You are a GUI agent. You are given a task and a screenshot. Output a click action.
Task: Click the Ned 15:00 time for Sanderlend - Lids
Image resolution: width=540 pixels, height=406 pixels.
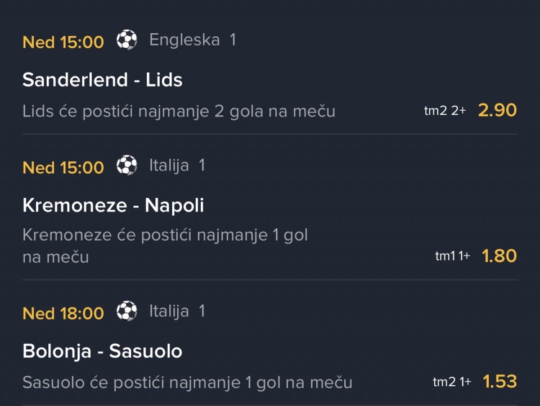pyautogui.click(x=63, y=42)
